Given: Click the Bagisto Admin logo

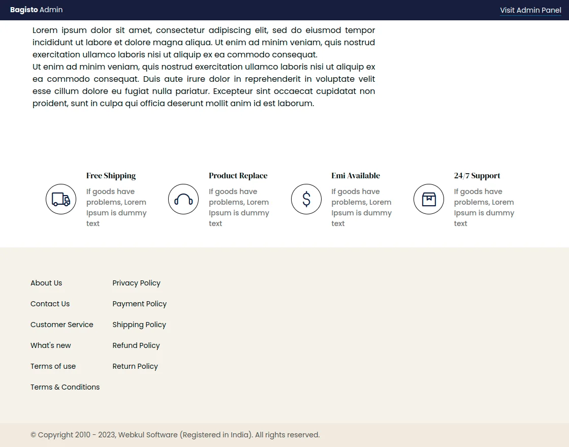Looking at the screenshot, I should (x=36, y=10).
